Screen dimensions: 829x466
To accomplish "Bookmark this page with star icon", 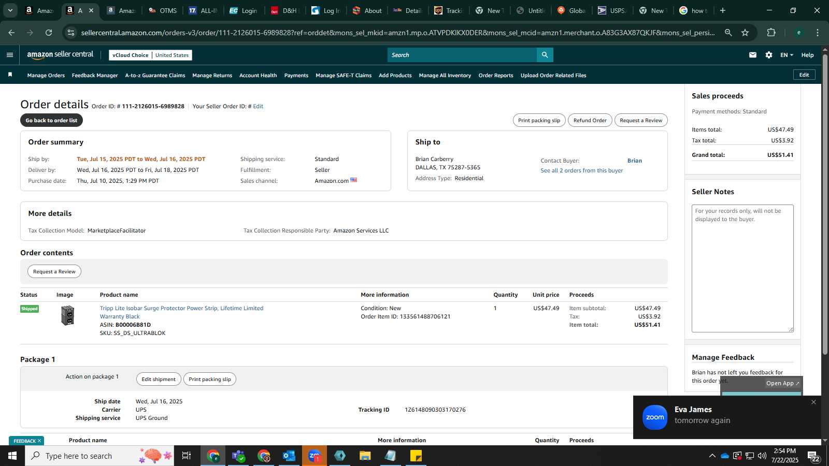I will coord(745,33).
